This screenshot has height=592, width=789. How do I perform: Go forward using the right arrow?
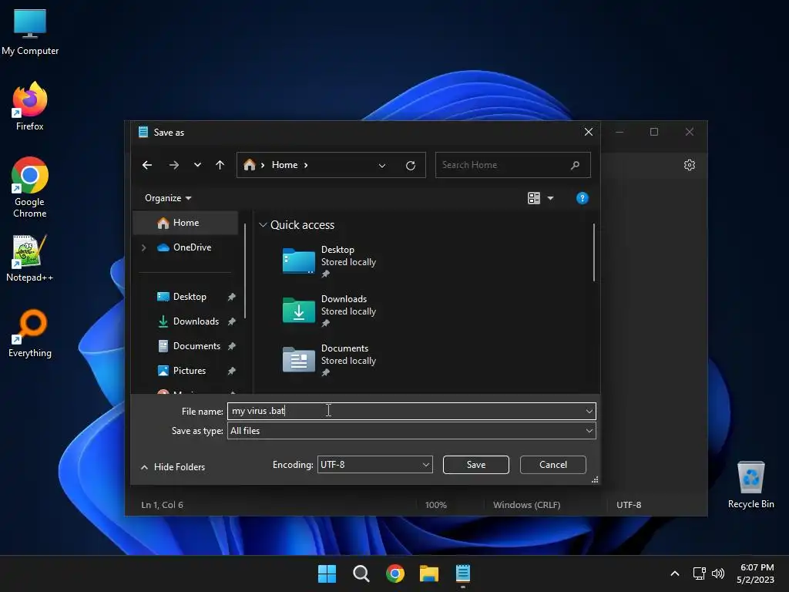coord(173,165)
